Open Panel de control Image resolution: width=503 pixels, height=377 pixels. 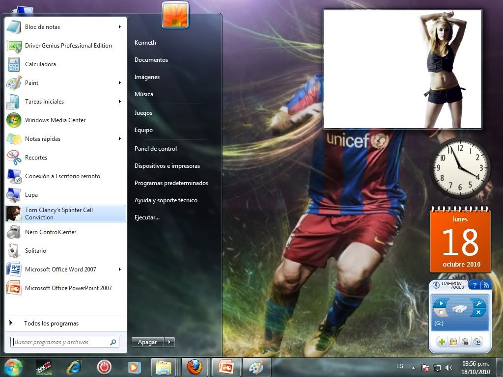156,148
